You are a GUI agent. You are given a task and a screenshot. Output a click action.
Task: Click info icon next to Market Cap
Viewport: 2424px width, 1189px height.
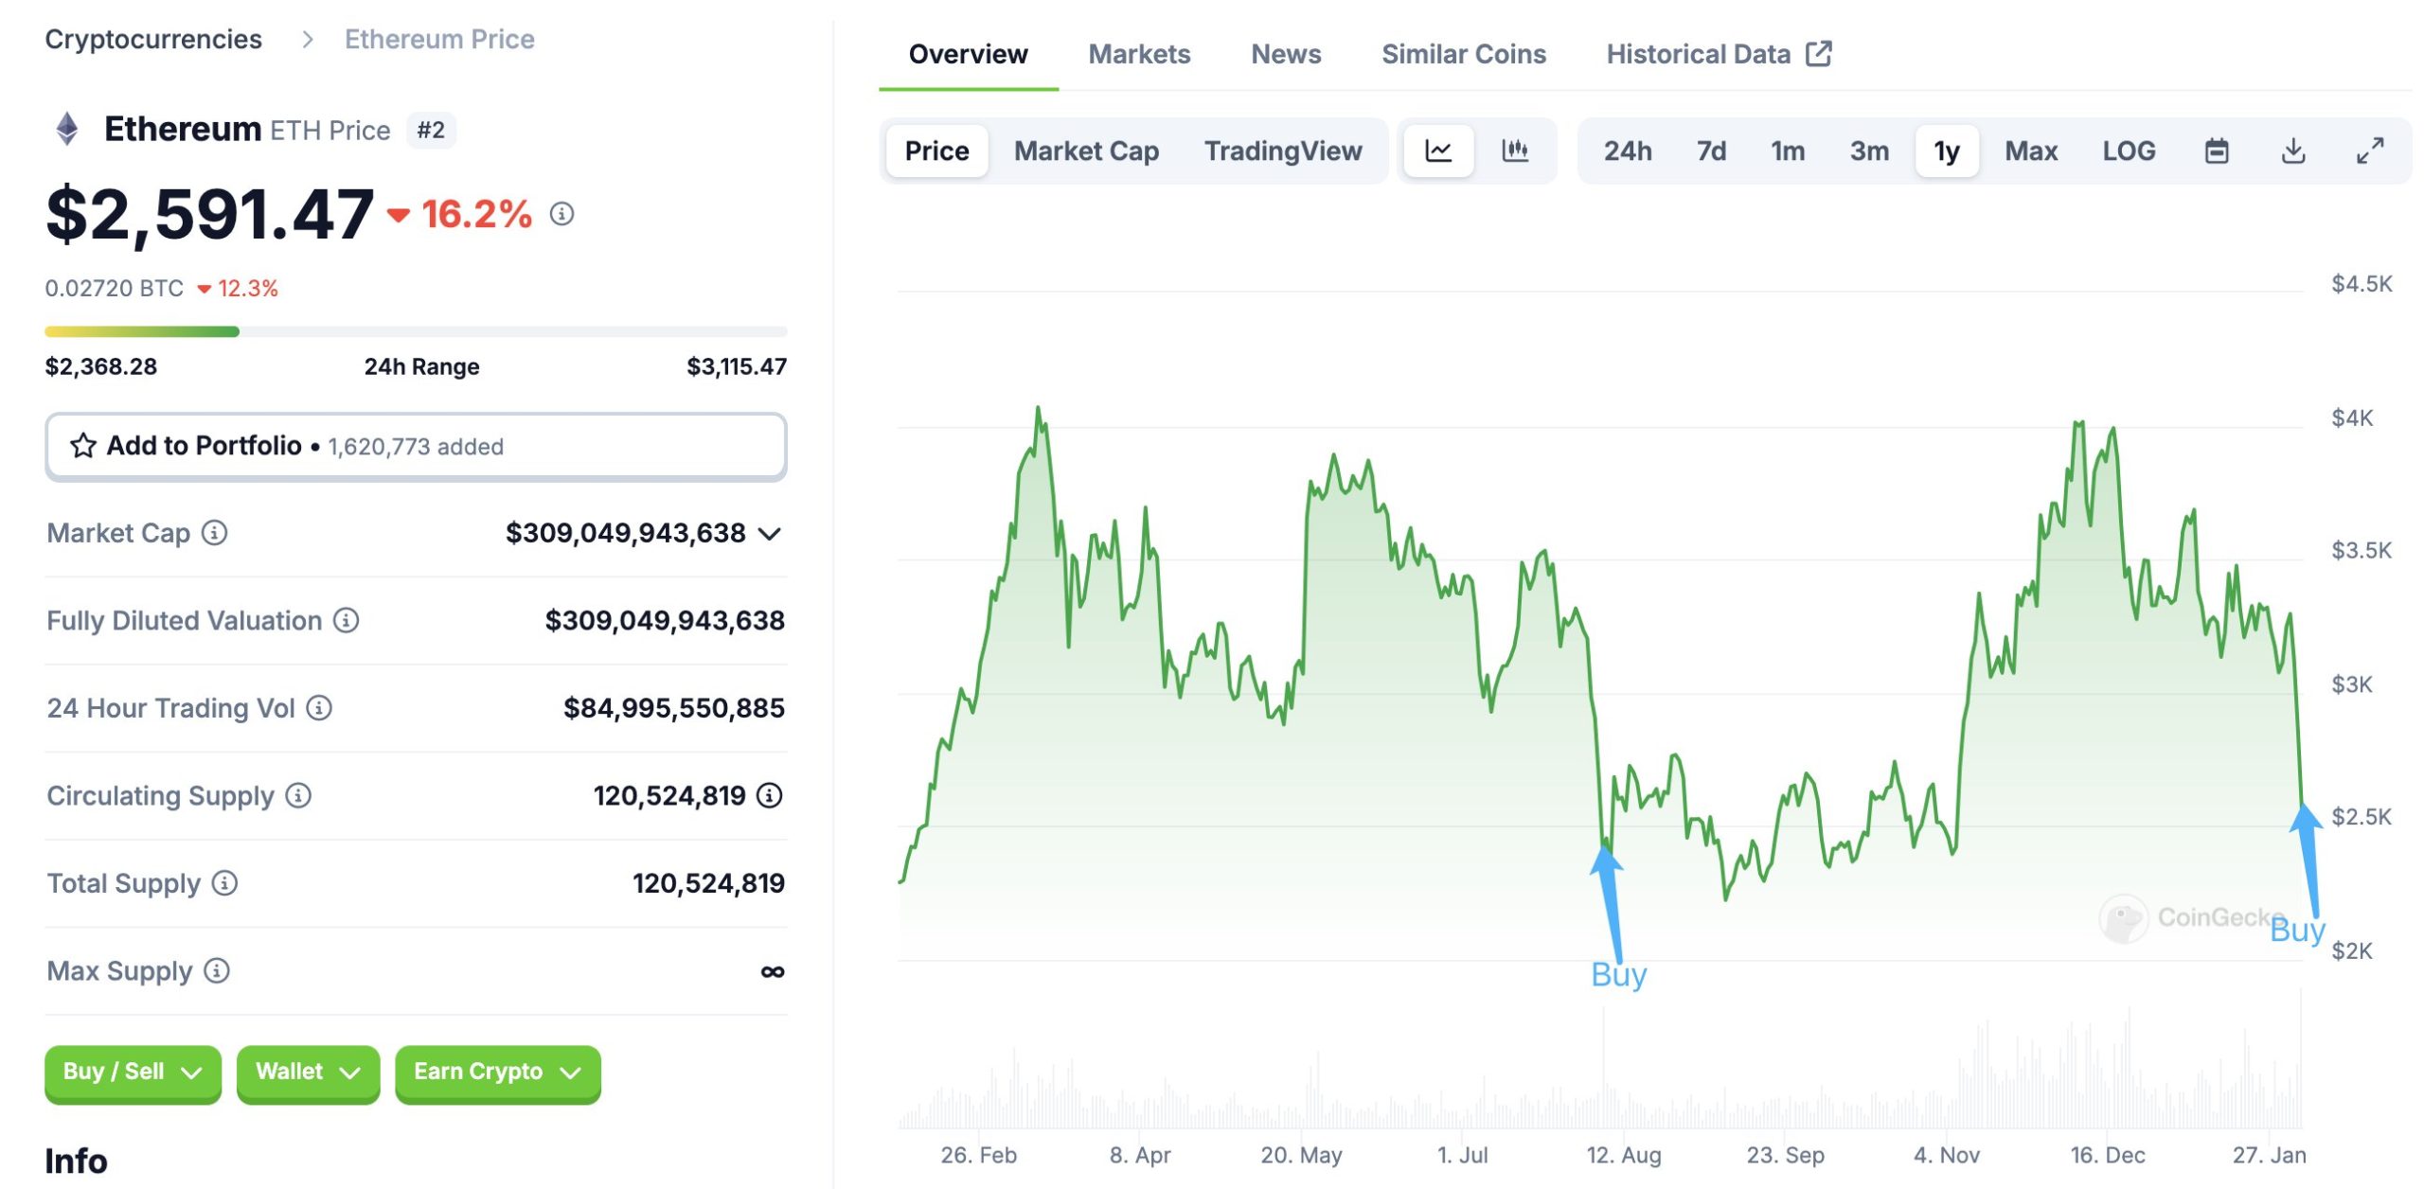coord(215,533)
